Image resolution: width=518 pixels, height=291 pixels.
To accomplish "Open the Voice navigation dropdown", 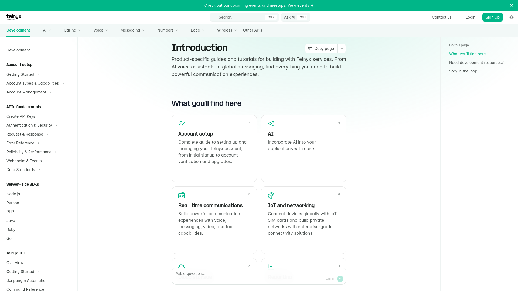I will click(x=101, y=30).
